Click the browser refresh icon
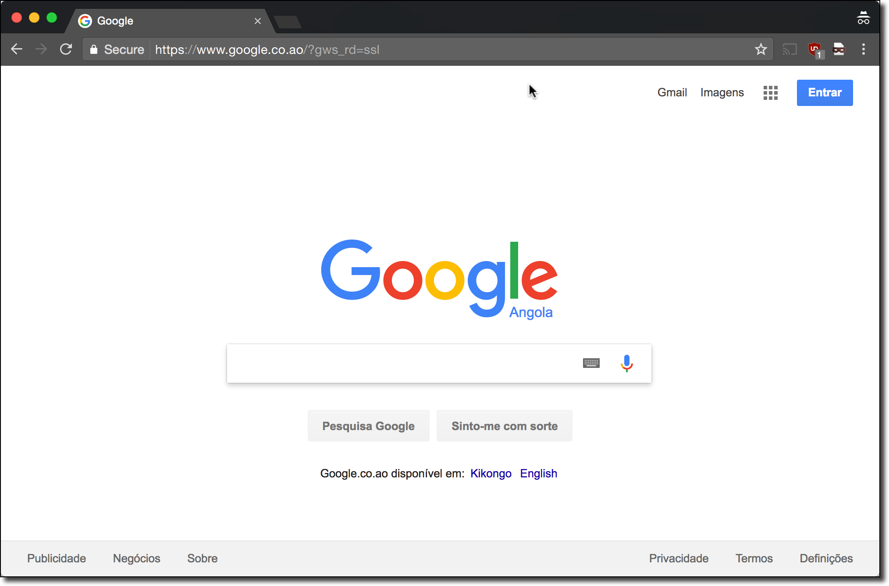The image size is (889, 586). pos(66,49)
